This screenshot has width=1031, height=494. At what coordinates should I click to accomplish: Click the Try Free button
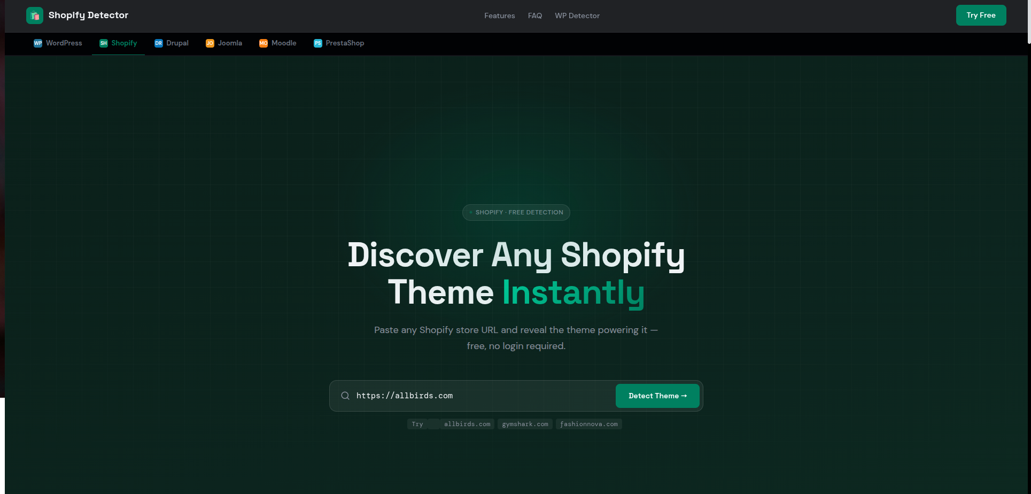981,15
